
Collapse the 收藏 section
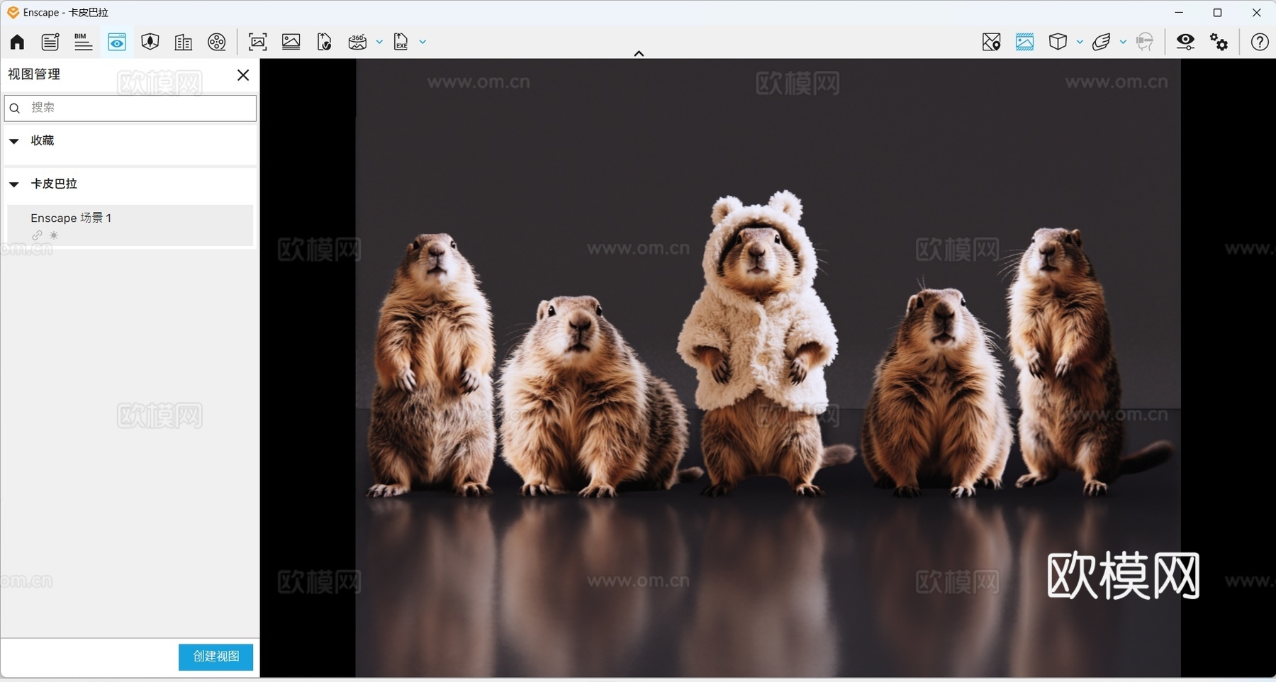[x=13, y=141]
